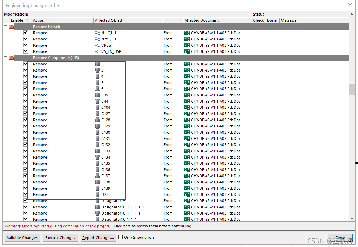Click the Affected Document column header
The height and width of the screenshot is (247, 358).
(201, 20)
